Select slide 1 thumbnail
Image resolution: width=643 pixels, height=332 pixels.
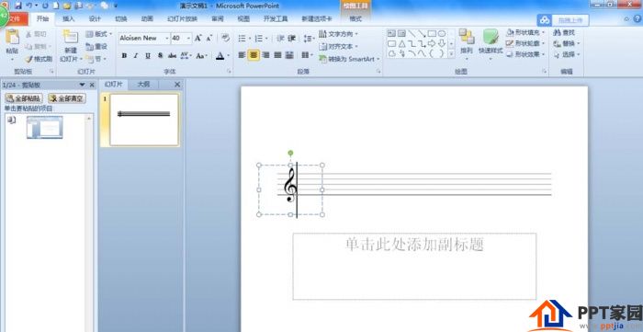pyautogui.click(x=144, y=120)
